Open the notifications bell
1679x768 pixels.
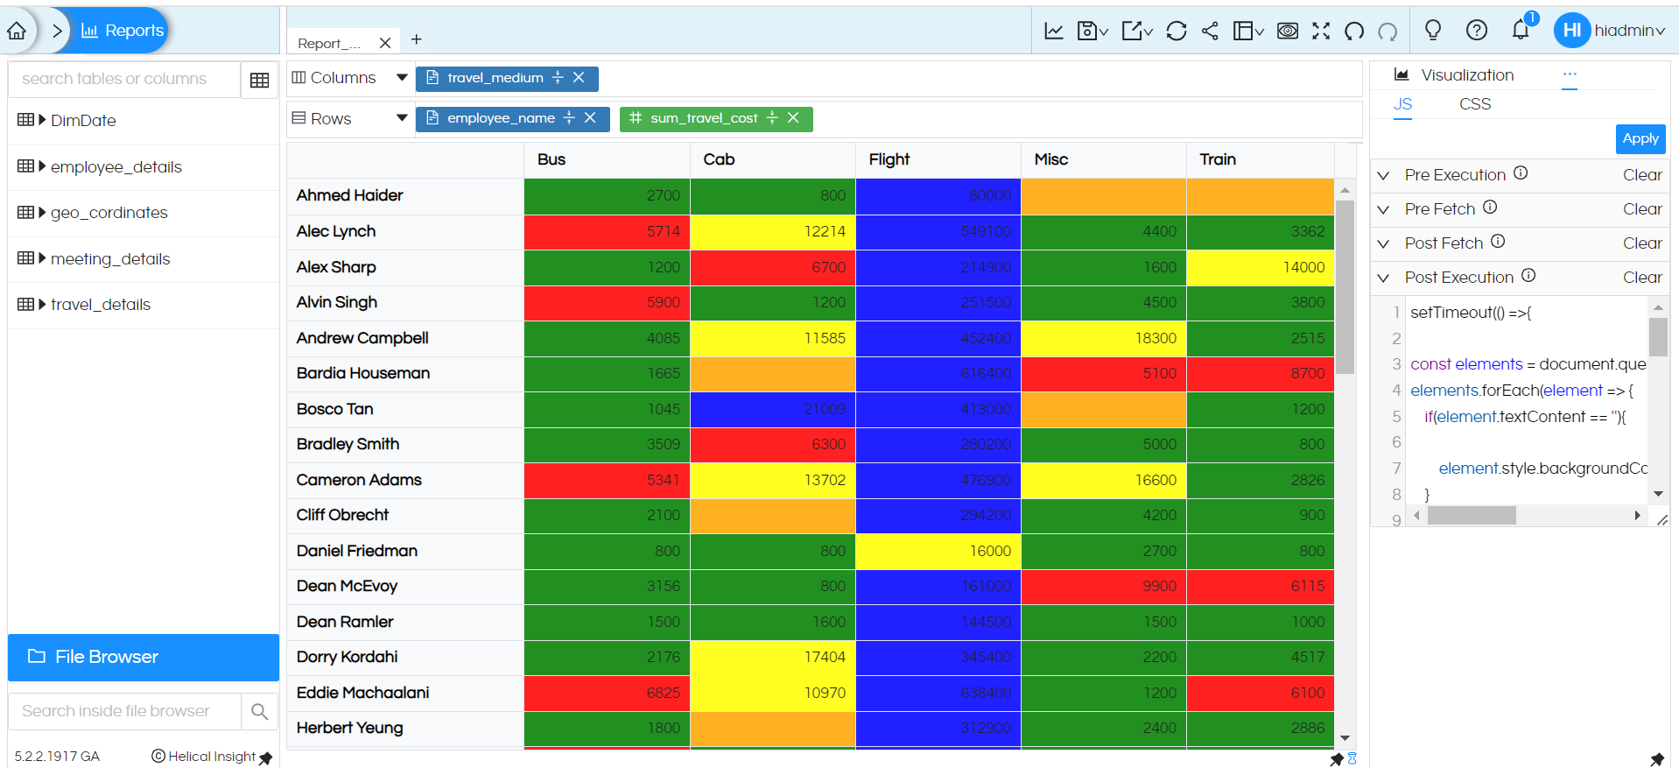tap(1521, 31)
